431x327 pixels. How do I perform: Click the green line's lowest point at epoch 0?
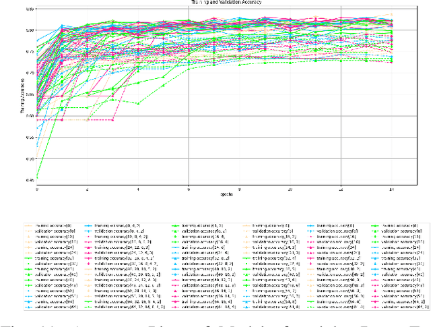pyautogui.click(x=37, y=176)
